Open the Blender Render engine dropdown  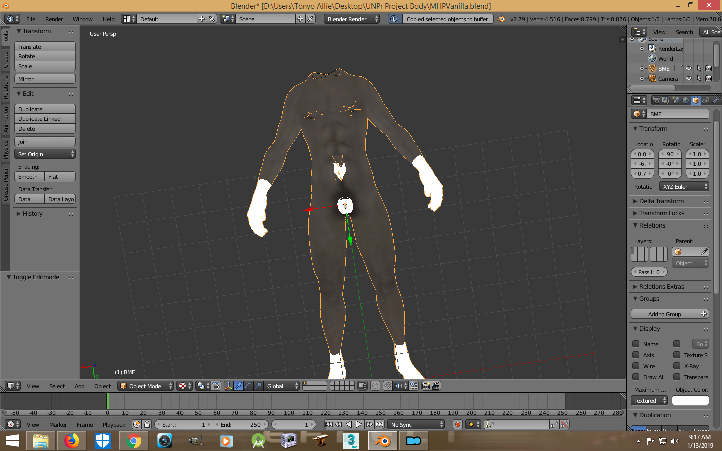tap(352, 19)
